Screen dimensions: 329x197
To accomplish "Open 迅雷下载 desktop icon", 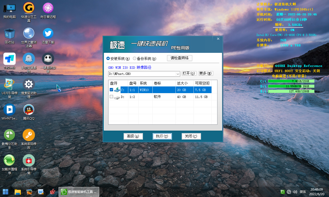I will 48,36.
